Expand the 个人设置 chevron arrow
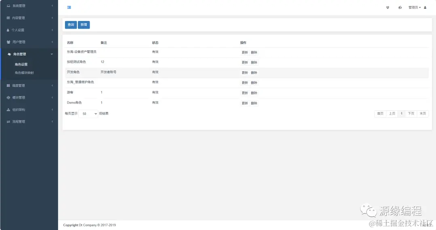436x230 pixels. pyautogui.click(x=52, y=30)
